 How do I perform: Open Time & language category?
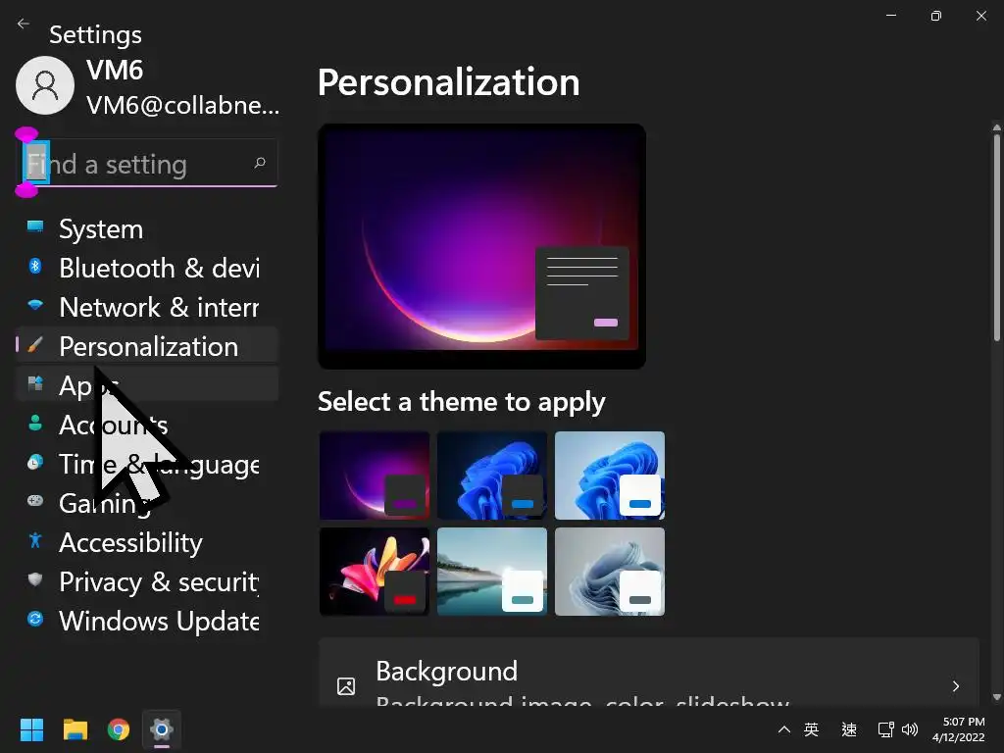147,464
